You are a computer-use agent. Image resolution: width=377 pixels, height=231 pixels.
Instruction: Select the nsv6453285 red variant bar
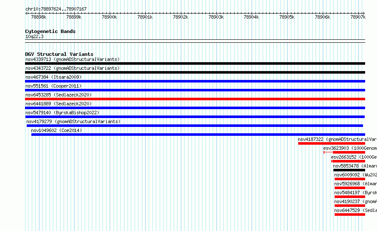(x=195, y=99)
